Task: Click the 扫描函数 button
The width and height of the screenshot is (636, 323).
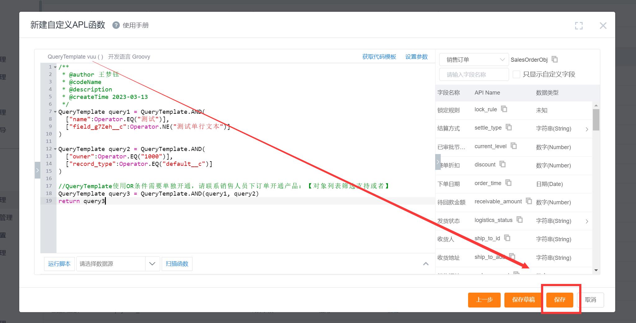Action: click(177, 264)
